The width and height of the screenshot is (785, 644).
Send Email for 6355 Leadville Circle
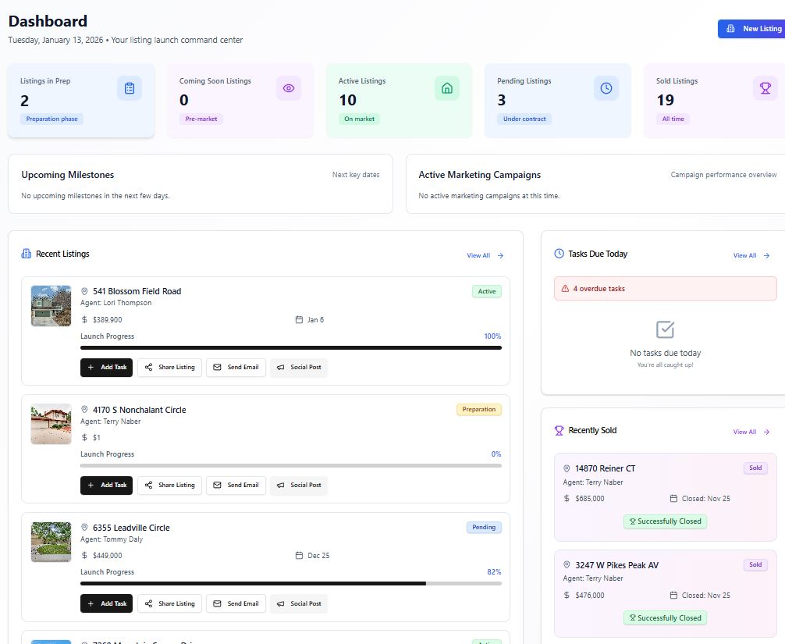(236, 603)
